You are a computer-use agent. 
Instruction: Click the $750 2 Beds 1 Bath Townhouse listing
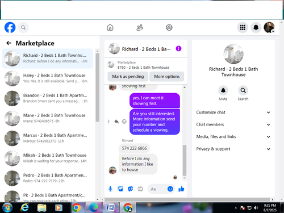pos(143,68)
